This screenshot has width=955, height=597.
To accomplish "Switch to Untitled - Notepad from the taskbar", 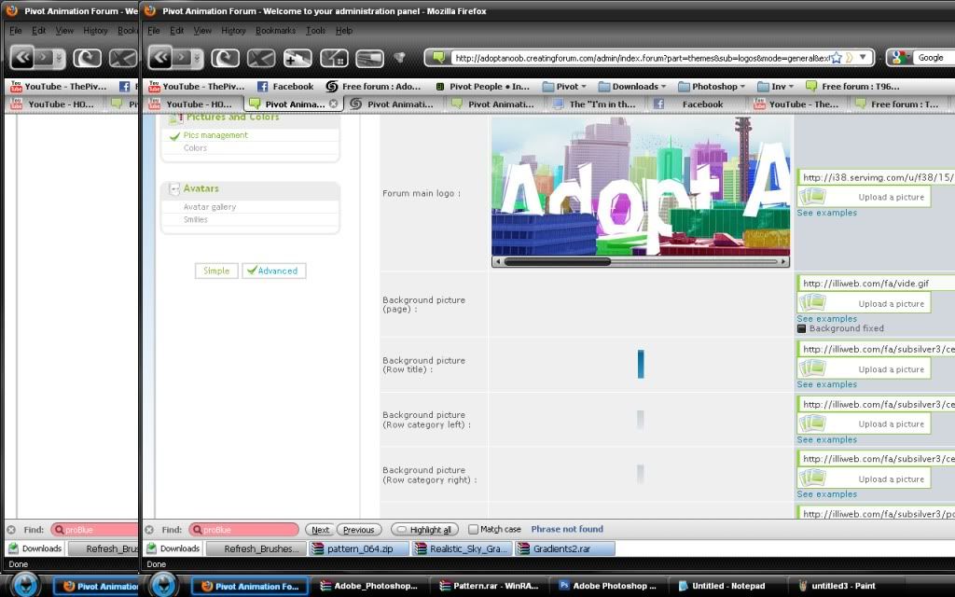I will click(x=723, y=586).
